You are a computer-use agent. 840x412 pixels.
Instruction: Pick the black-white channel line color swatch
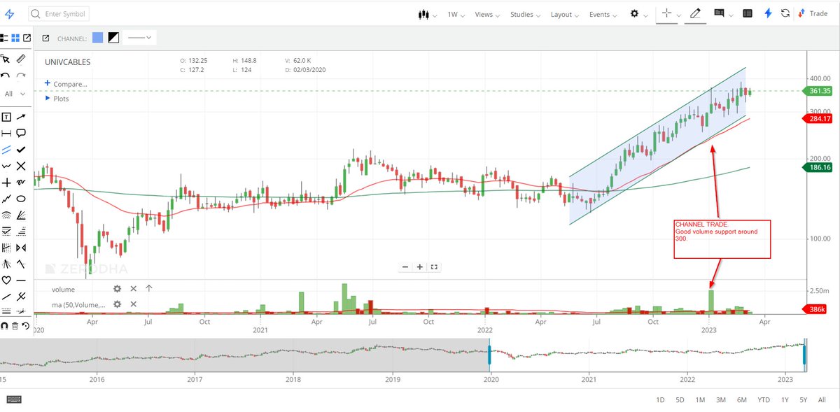(113, 38)
